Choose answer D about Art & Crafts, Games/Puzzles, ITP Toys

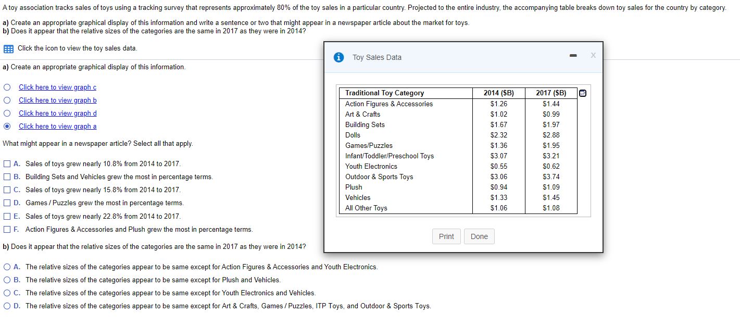pos(7,306)
